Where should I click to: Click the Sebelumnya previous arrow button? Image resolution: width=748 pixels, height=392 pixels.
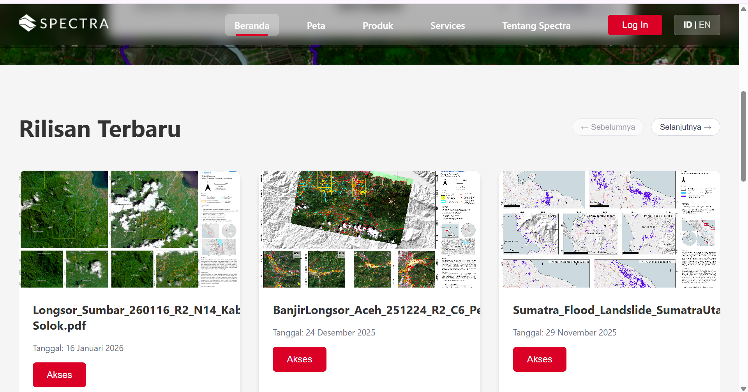(x=608, y=127)
